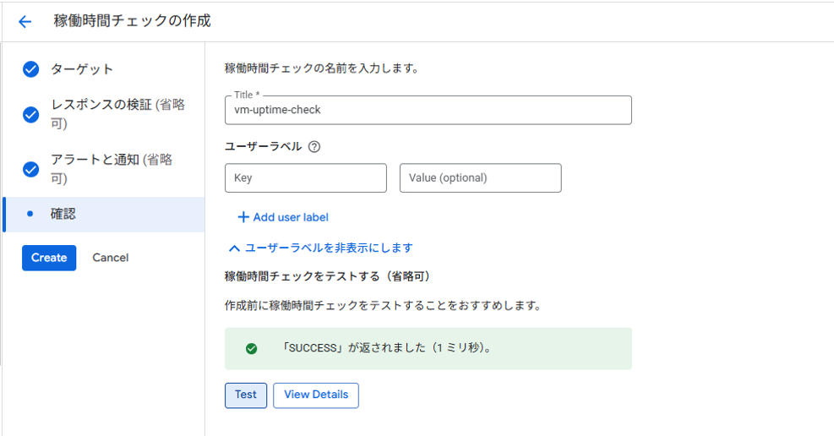Viewport: 834px width, 436px height.
Task: Click the plus icon beside Add user label
Action: point(243,217)
